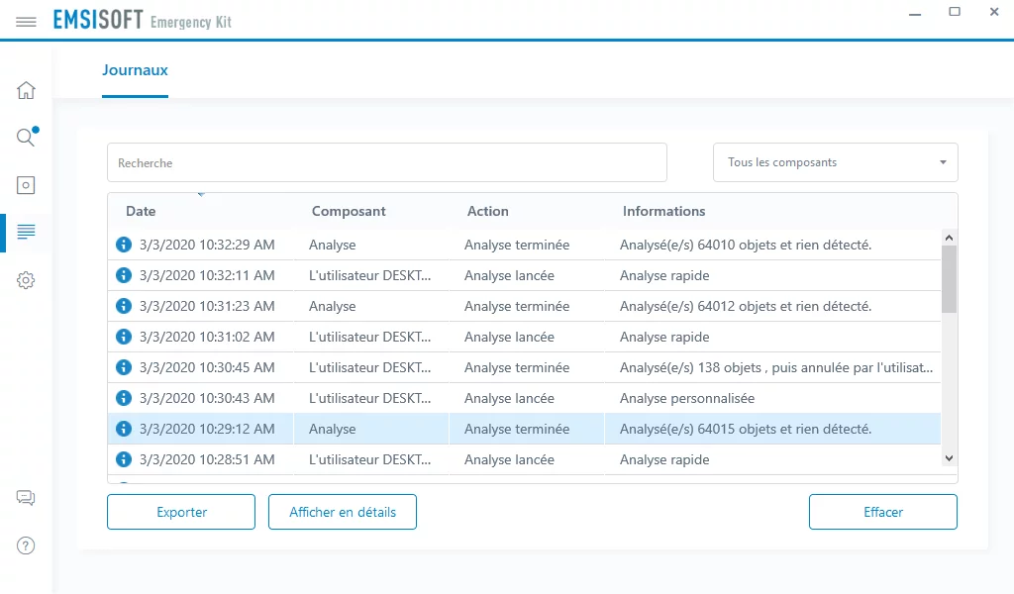Viewport: 1014px width, 594px height.
Task: Open the hamburger menu
Action: (x=26, y=22)
